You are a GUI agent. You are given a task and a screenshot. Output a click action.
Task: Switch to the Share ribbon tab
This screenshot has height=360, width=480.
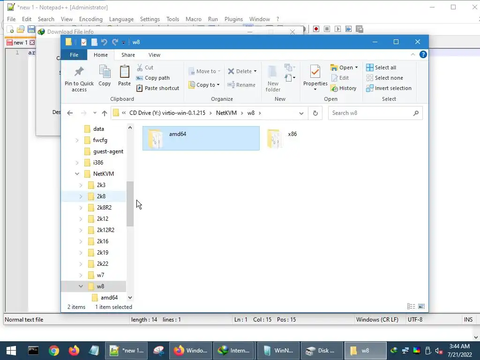pos(128,55)
